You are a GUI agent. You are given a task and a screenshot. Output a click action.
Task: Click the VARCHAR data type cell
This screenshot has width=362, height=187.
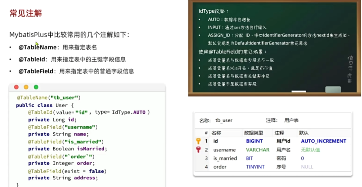[258, 150]
